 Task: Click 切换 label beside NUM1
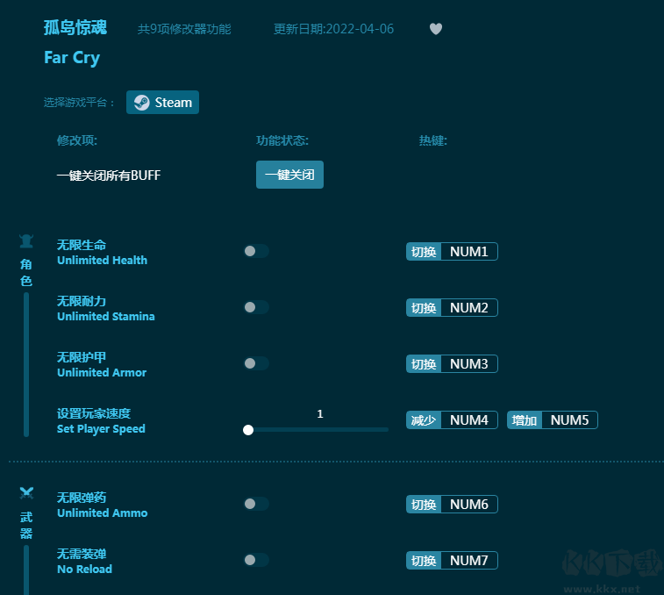pos(424,252)
